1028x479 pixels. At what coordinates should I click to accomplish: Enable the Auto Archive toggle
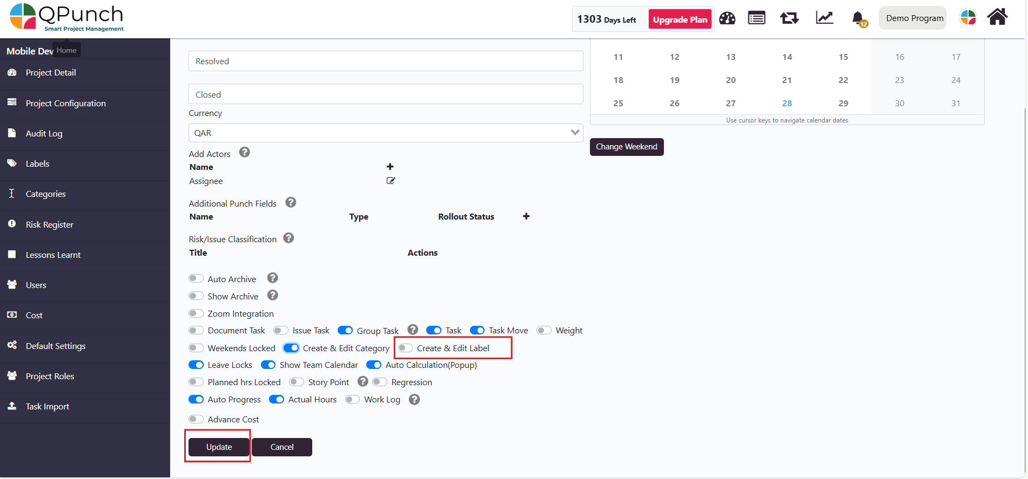click(196, 279)
